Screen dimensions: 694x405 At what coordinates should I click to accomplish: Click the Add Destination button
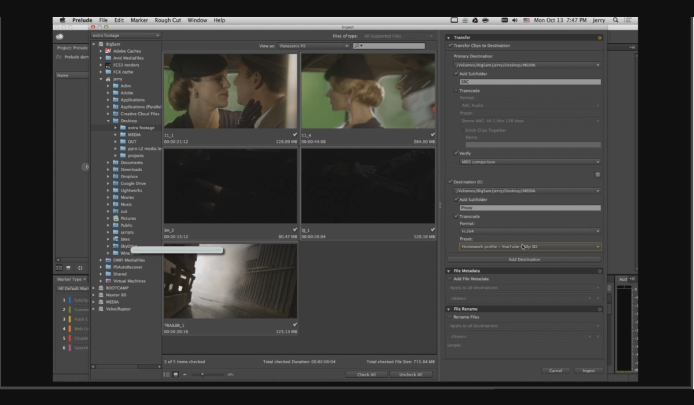[525, 259]
